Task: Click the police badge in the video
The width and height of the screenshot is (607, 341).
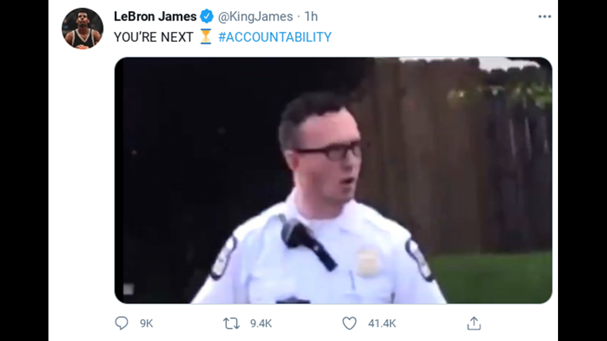Action: (367, 262)
